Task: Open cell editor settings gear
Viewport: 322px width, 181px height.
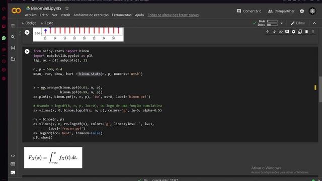Action: tap(294, 32)
